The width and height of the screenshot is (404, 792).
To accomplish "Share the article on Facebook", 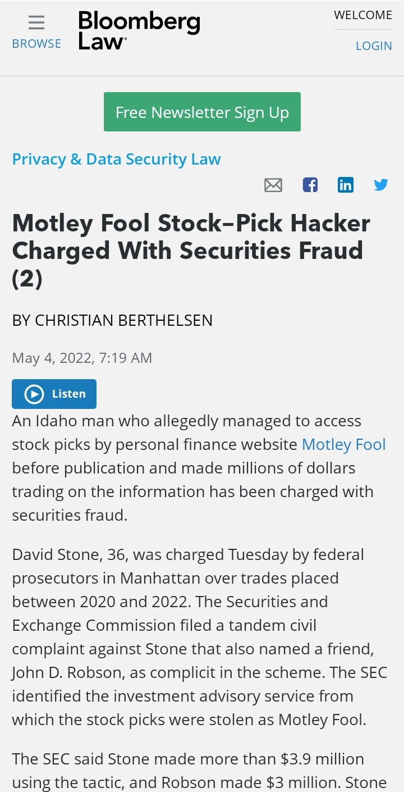I will pyautogui.click(x=310, y=185).
